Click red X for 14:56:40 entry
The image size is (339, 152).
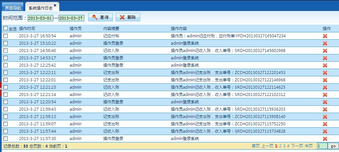[325, 51]
